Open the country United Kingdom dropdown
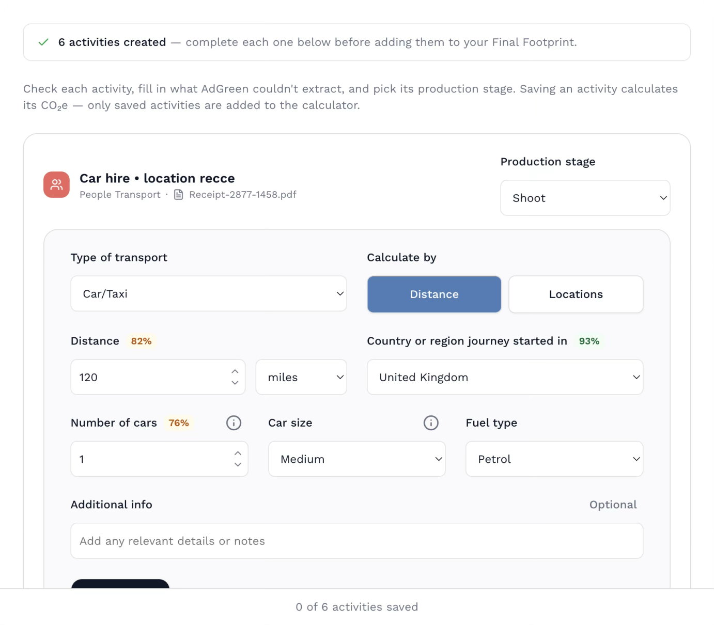714x625 pixels. tap(505, 377)
